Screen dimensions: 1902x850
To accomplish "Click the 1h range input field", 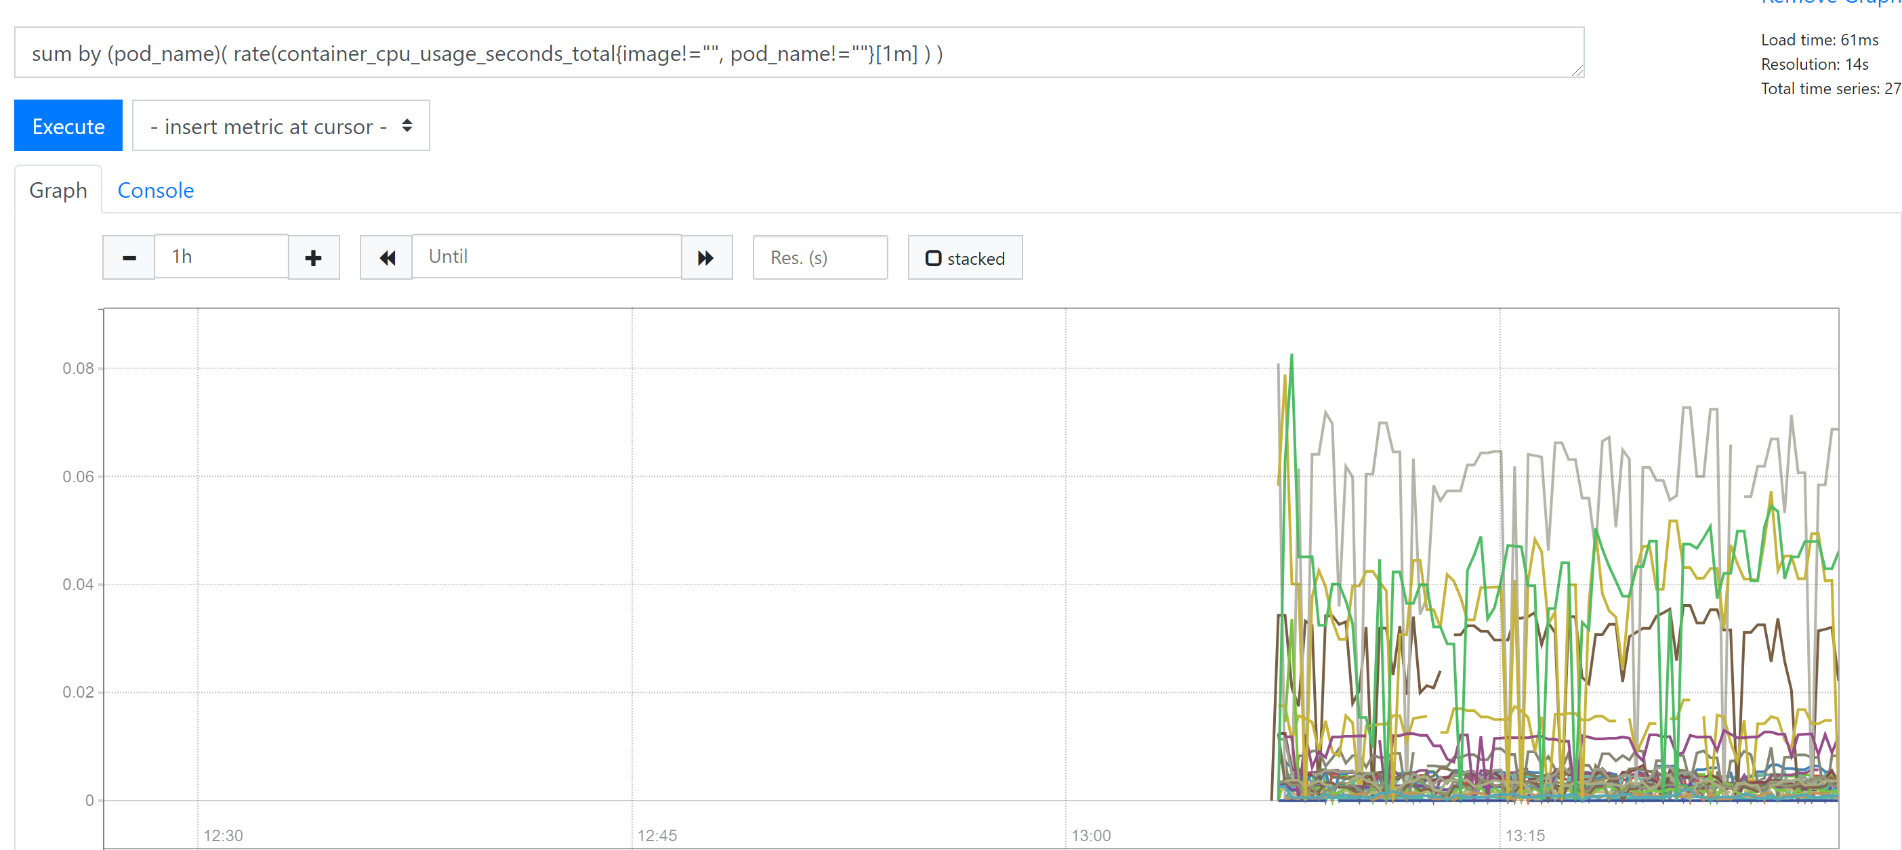I will coord(221,257).
